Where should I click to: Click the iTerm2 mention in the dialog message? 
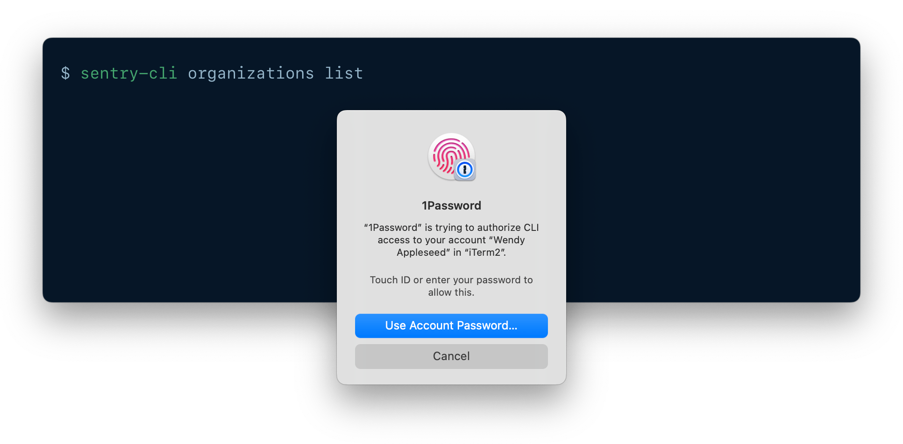coord(485,252)
